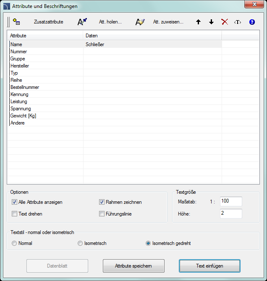This screenshot has width=267, height=281.
Task: Click the Schließer data cell
Action: point(152,44)
